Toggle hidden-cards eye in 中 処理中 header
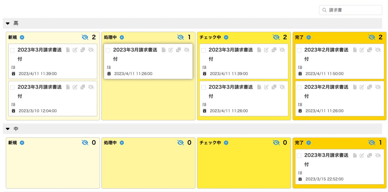388x192 pixels. pos(181,143)
